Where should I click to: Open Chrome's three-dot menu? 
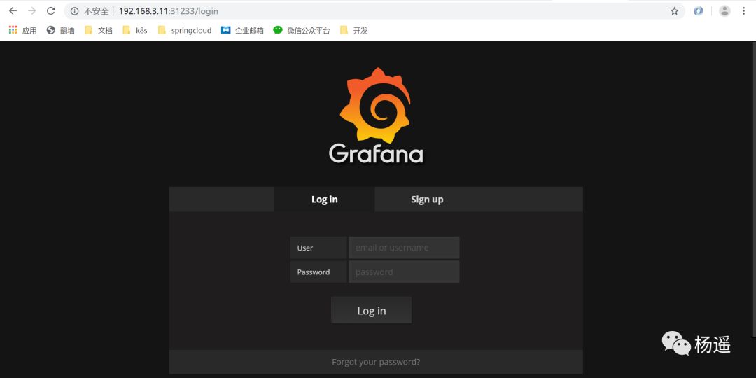point(744,10)
